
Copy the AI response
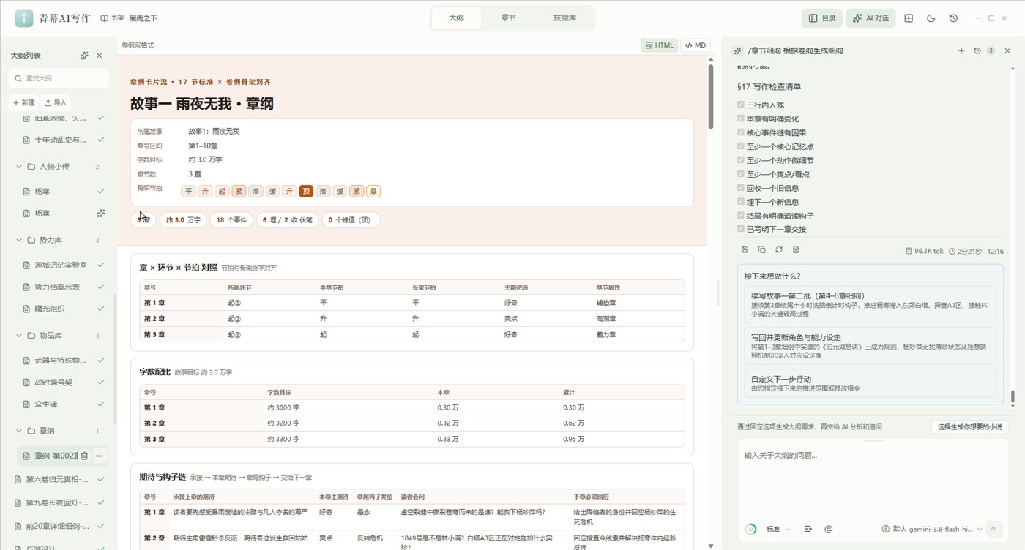(x=761, y=250)
